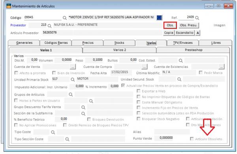Click the Volumen field showing 0,0000
Viewport: 237px width, 154px height.
click(x=64, y=60)
